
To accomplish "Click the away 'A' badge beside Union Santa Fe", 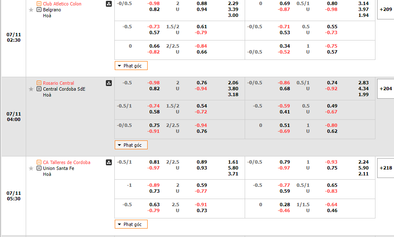I will point(39,168).
